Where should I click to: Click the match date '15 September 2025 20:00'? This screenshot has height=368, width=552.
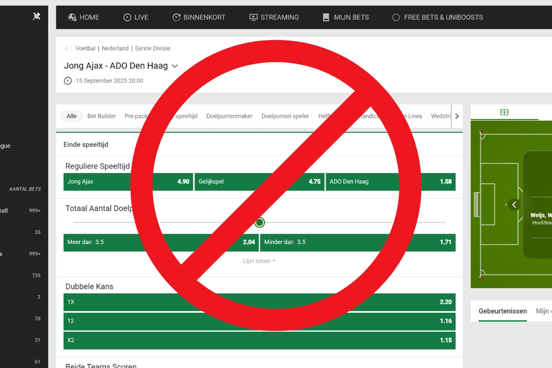point(109,80)
